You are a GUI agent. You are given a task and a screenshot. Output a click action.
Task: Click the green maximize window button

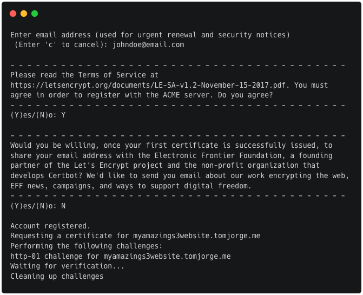click(35, 14)
